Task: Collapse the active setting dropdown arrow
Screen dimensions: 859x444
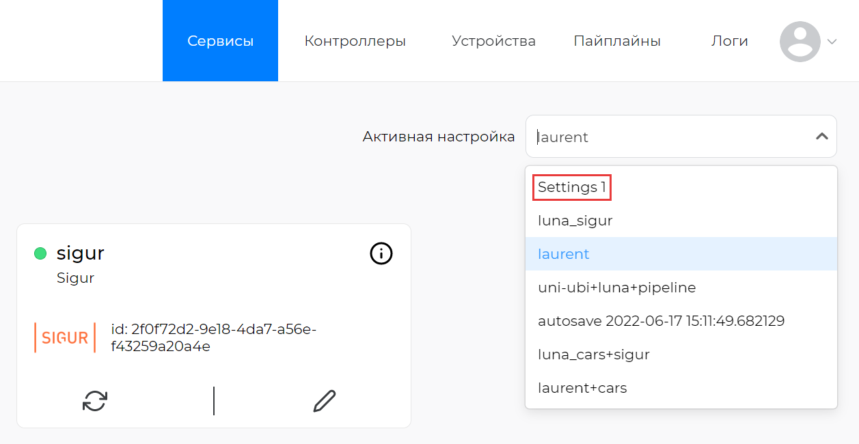Action: tap(821, 137)
